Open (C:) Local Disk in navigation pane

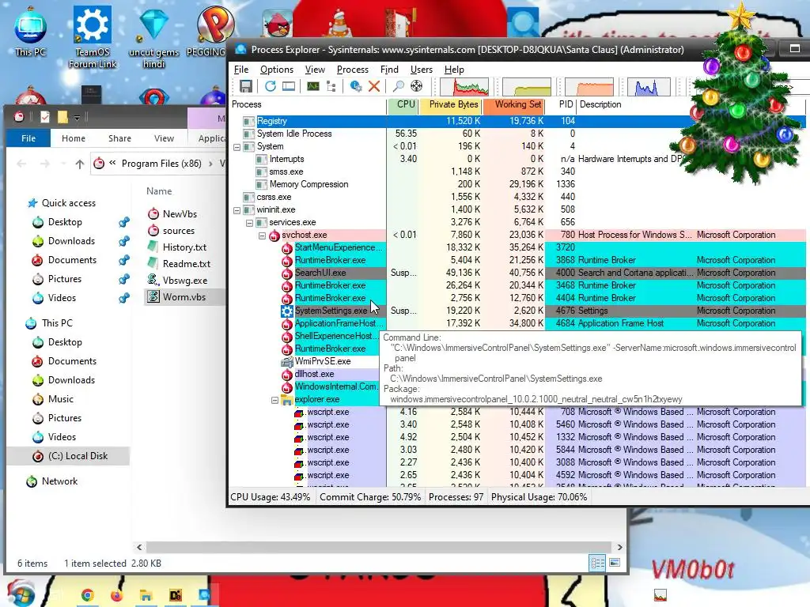tap(78, 456)
